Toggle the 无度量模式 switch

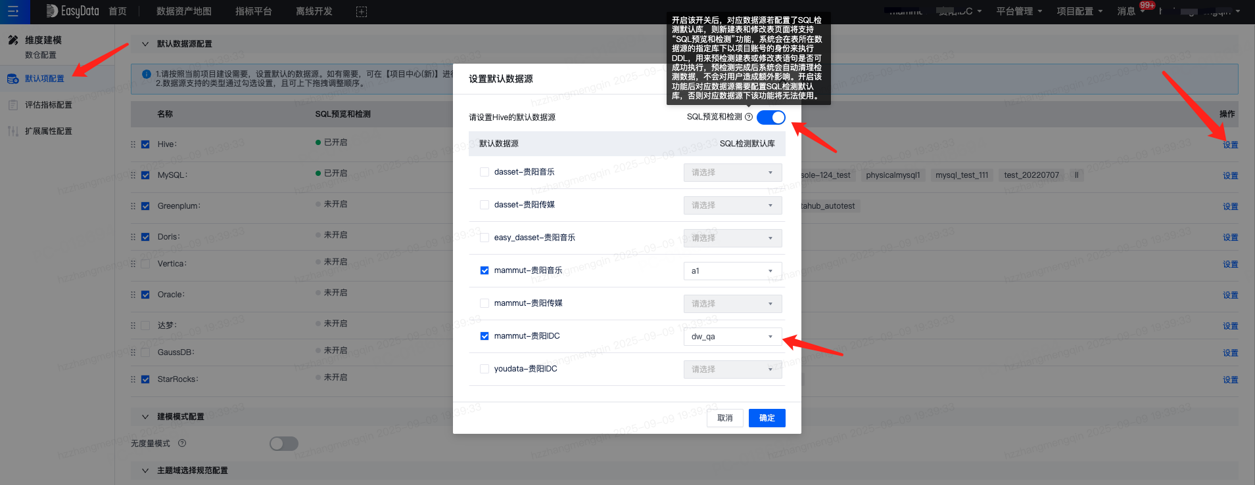tap(284, 444)
